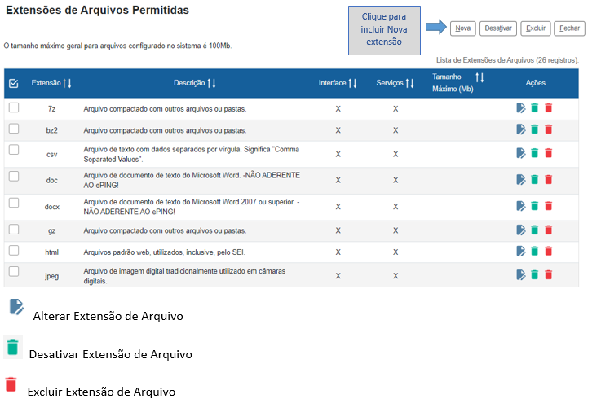Image resolution: width=601 pixels, height=403 pixels.
Task: Sort by the Extensão column arrows
Action: pos(68,83)
